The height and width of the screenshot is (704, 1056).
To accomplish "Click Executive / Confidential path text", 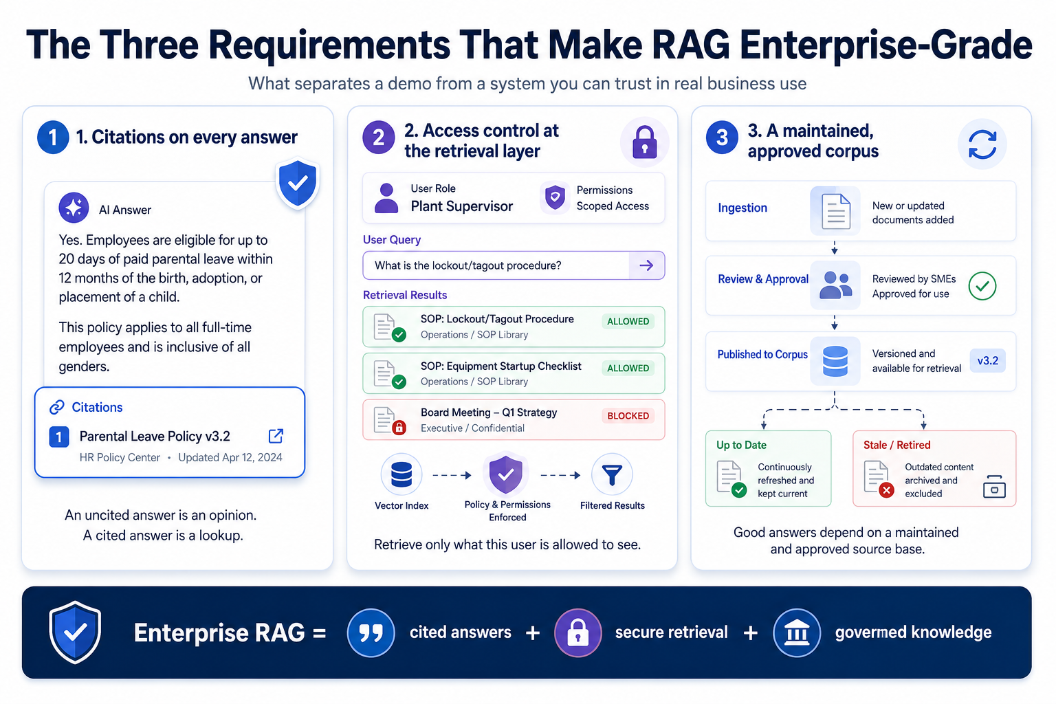I will [472, 428].
